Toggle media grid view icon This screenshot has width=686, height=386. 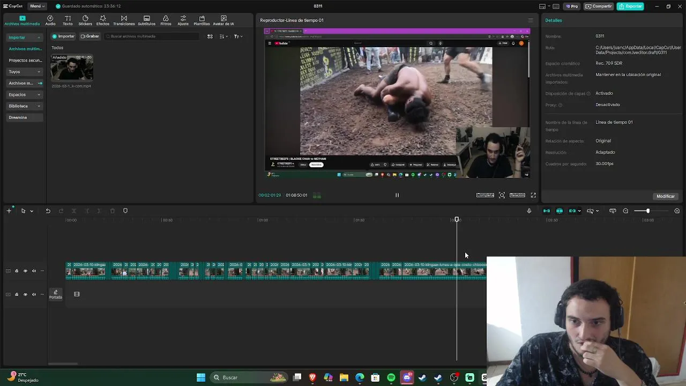(x=210, y=36)
